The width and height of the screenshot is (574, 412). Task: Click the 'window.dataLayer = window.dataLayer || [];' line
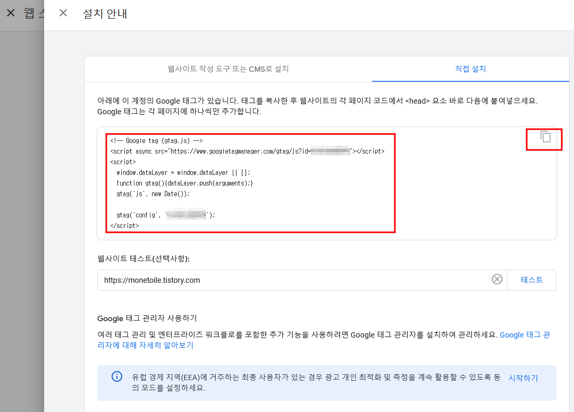[x=183, y=172]
